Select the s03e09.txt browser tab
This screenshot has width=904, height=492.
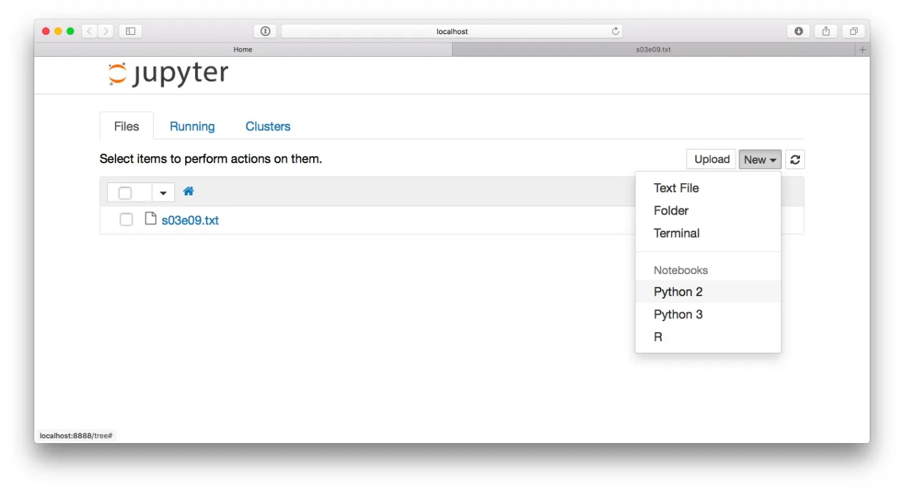coord(653,50)
